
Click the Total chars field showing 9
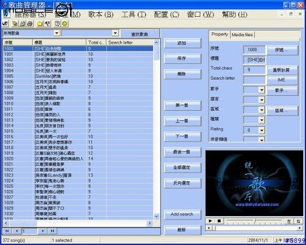[x=254, y=70]
